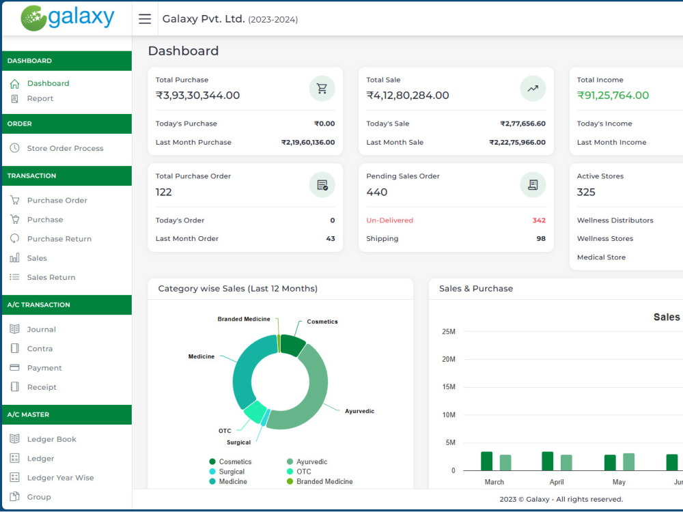Click Pending Sales Order count 440
This screenshot has width=683, height=512.
click(377, 192)
